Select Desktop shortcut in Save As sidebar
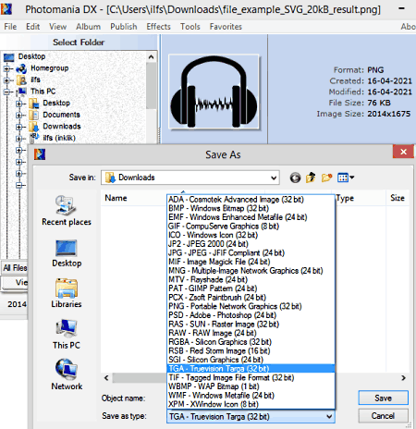 [67, 253]
